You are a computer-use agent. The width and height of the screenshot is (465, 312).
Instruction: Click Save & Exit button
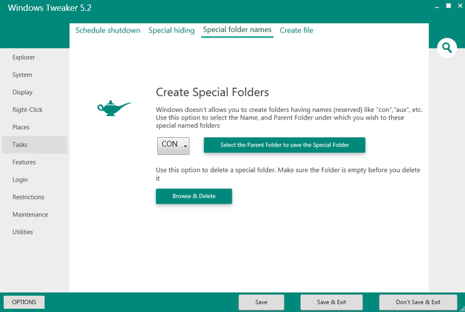331,302
